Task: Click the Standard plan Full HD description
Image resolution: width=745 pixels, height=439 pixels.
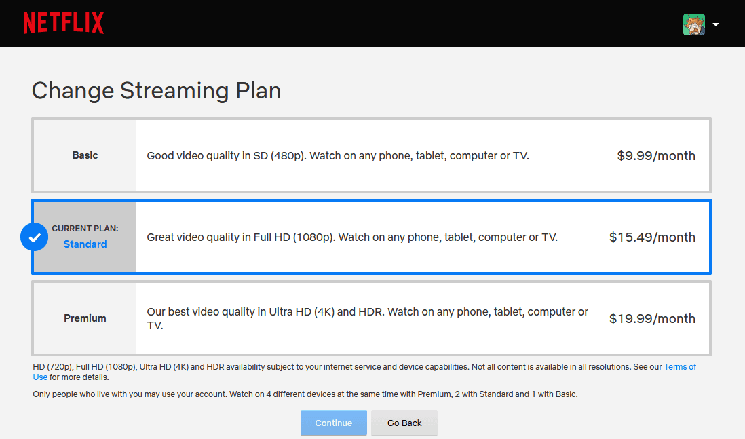Action: pos(352,237)
